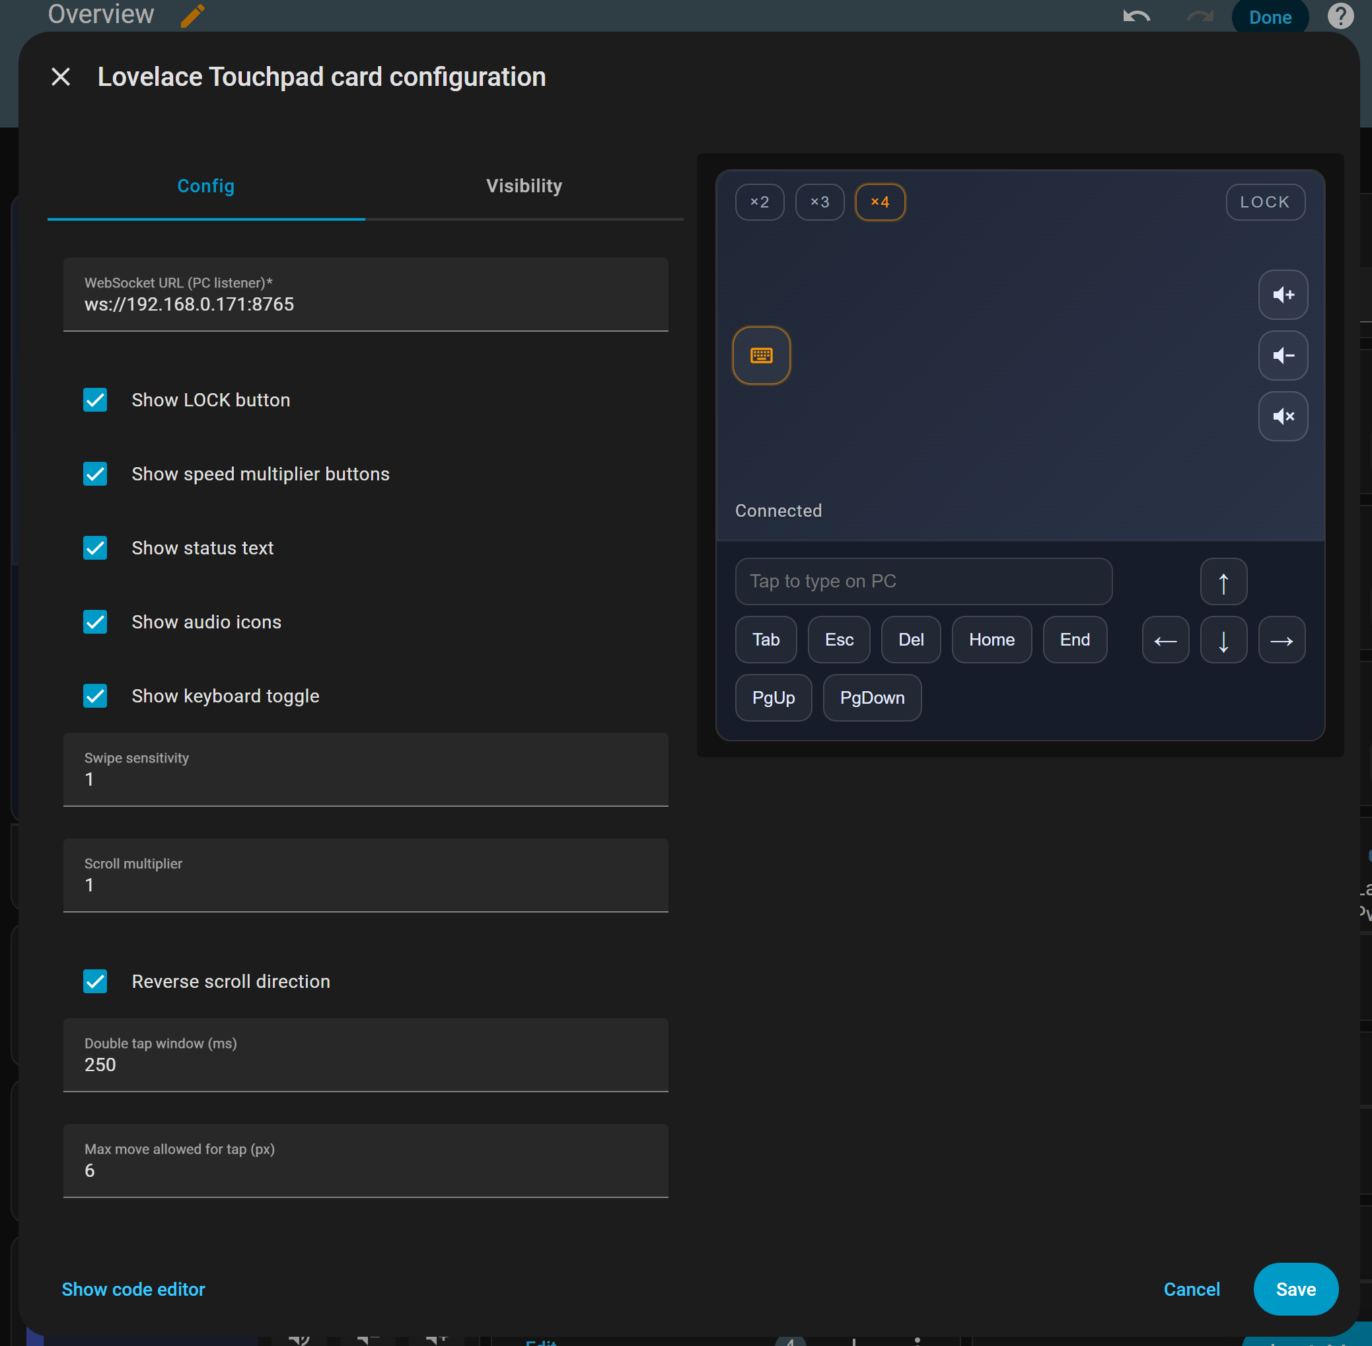
Task: Select the Config tab
Action: point(205,186)
